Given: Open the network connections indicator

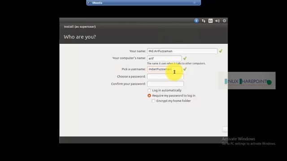Looking at the screenshot, I should [x=204, y=21].
